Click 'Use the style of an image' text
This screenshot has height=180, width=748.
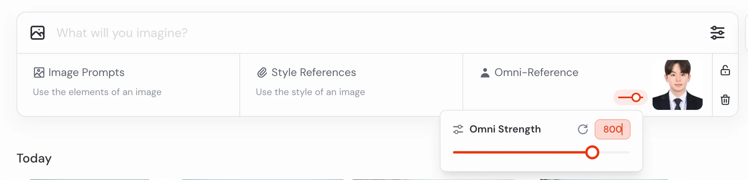pos(310,92)
